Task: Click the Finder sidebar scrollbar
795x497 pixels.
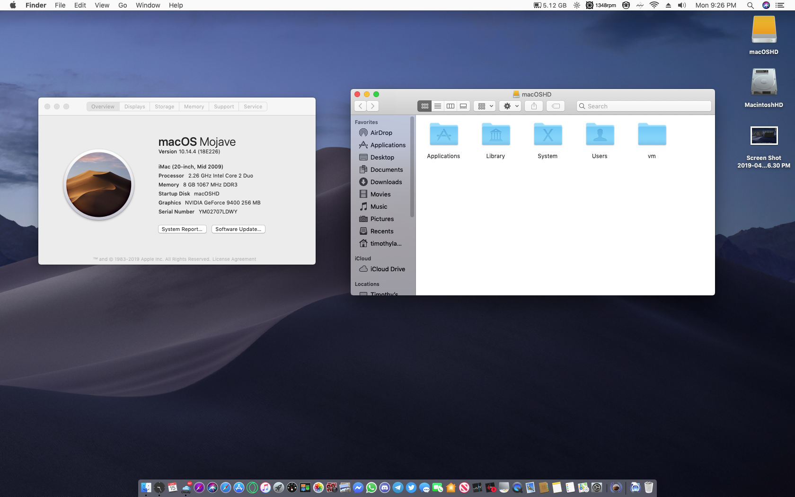Action: click(x=412, y=167)
